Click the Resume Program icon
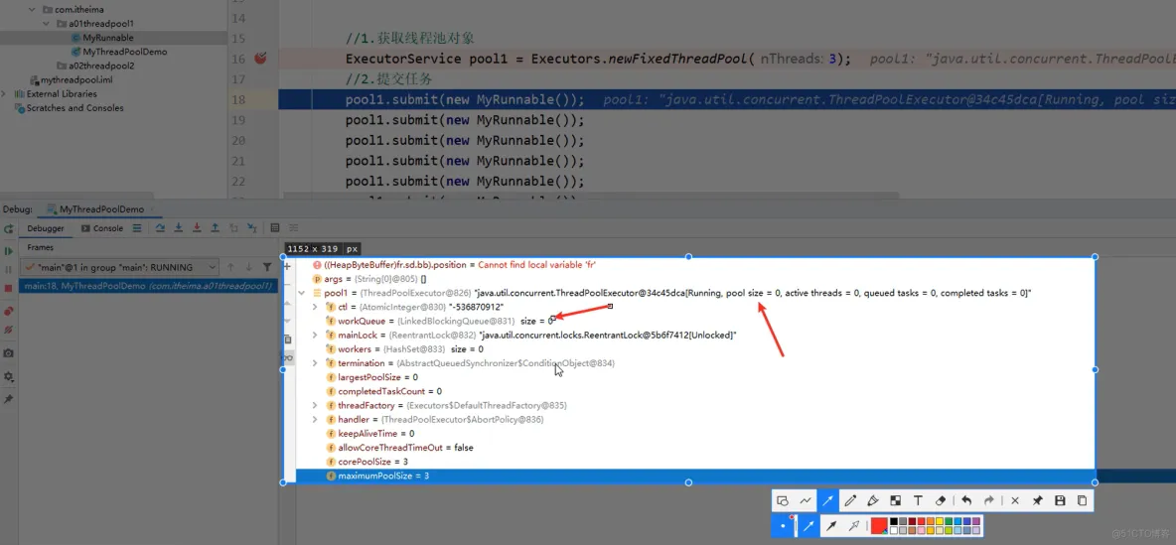1176x545 pixels. 8,251
